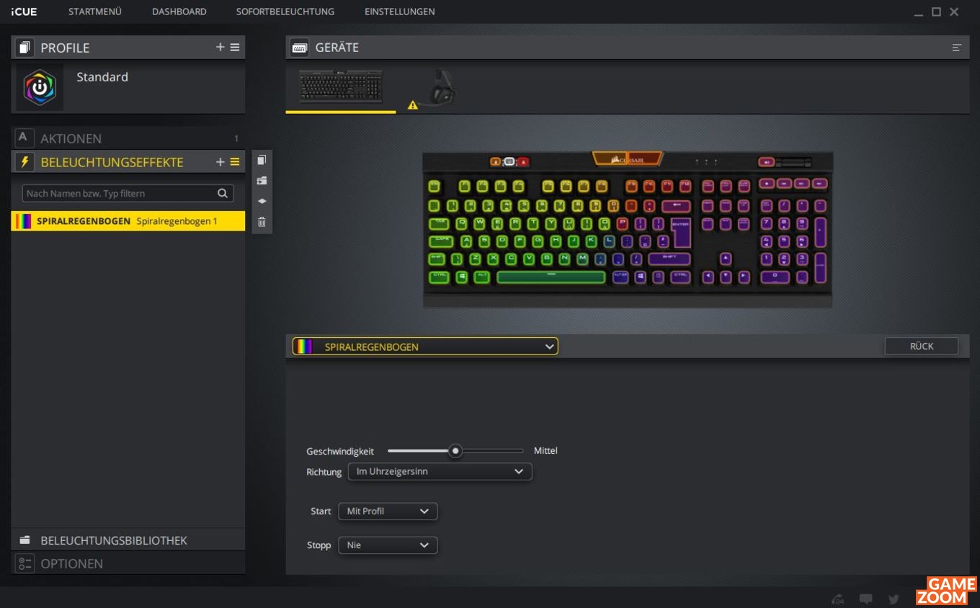Screen dimensions: 980x608
Task: Select the headset device thumbnail
Action: [x=442, y=88]
